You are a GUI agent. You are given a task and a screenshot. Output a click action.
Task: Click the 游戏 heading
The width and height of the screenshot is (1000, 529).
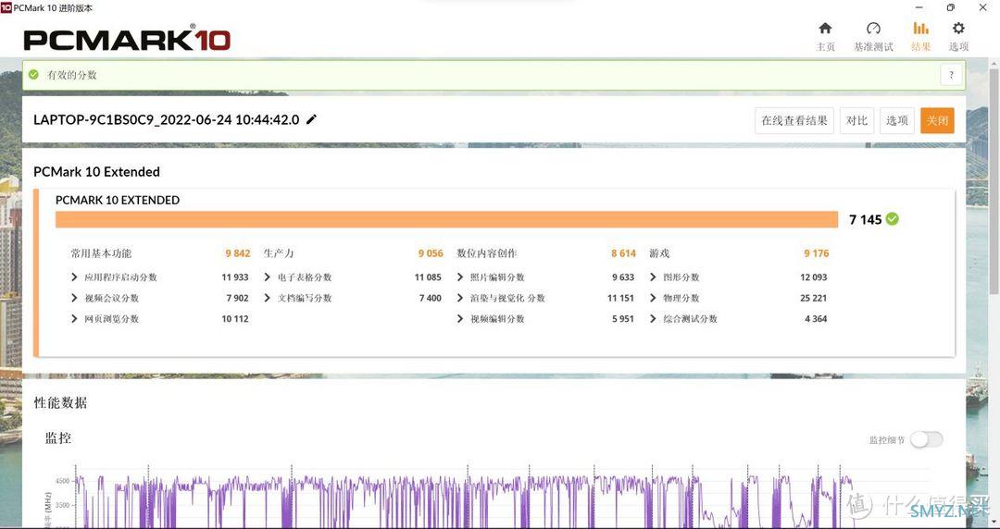coord(659,253)
